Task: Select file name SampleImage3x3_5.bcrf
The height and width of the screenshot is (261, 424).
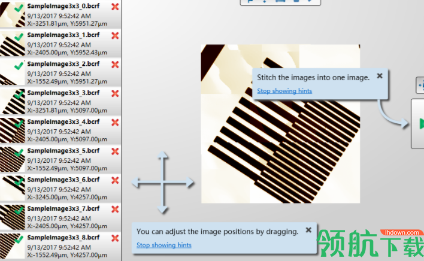Action: pyautogui.click(x=63, y=150)
